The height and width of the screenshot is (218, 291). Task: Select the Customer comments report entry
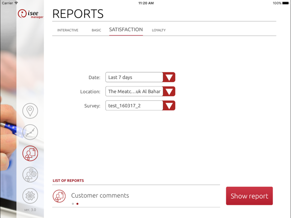136,196
